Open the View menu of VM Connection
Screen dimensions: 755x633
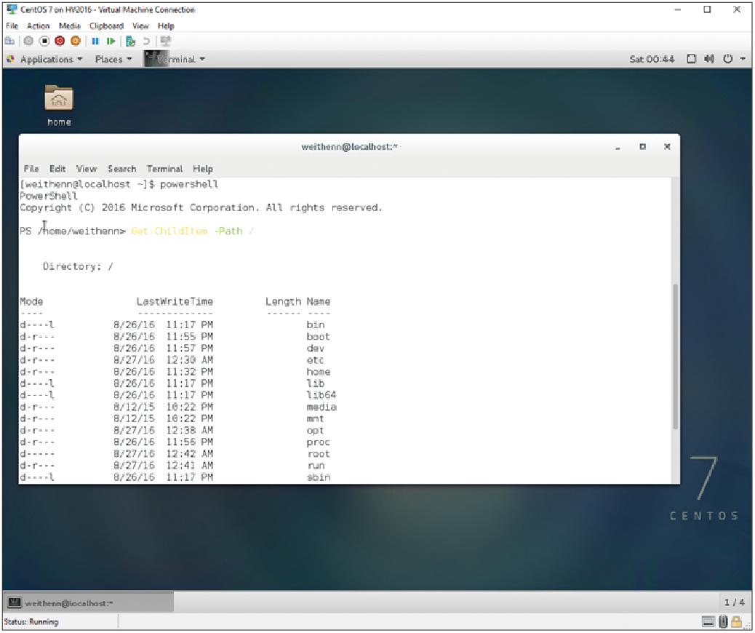click(140, 26)
